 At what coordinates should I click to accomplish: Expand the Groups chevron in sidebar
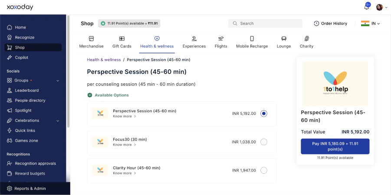(58, 81)
